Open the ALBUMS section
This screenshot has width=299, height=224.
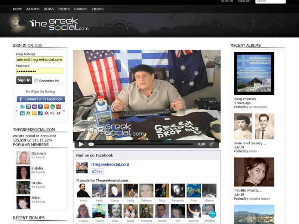tap(33, 9)
